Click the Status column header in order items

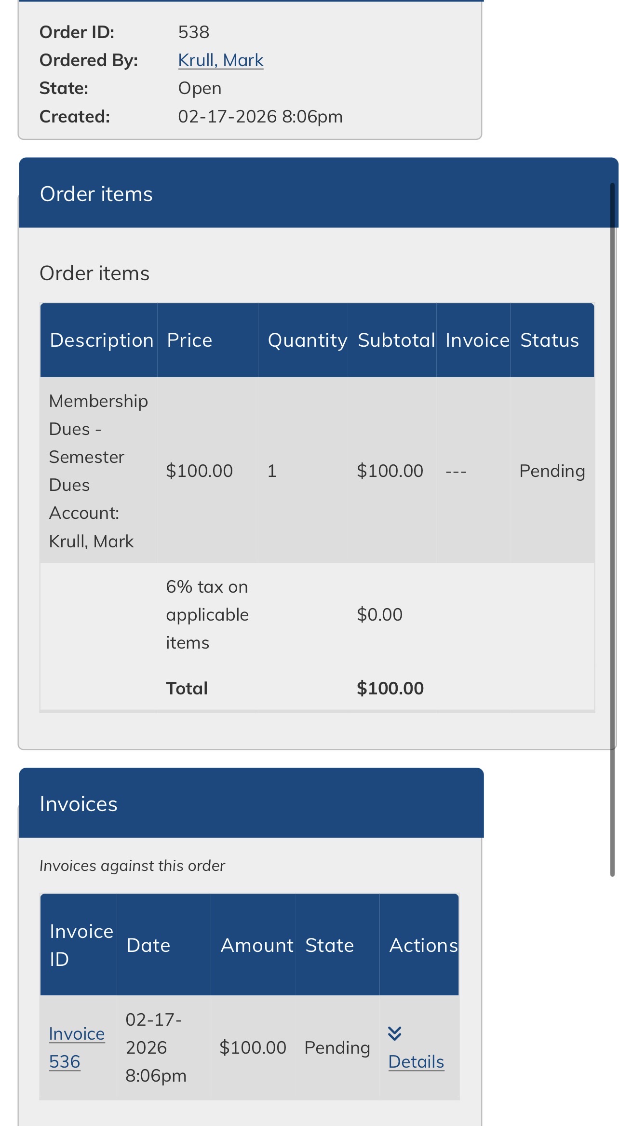tap(549, 340)
